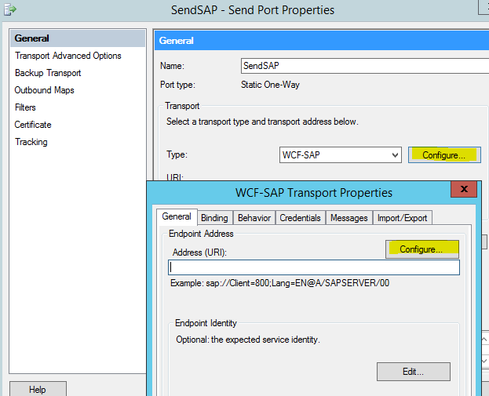Click Configure next to the transport Type
The image size is (489, 396).
444,154
